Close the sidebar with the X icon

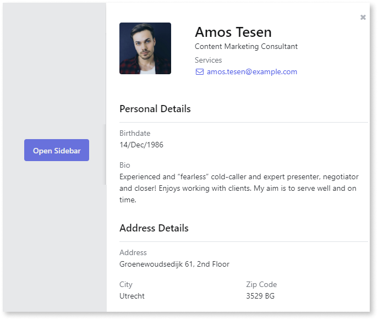click(363, 18)
